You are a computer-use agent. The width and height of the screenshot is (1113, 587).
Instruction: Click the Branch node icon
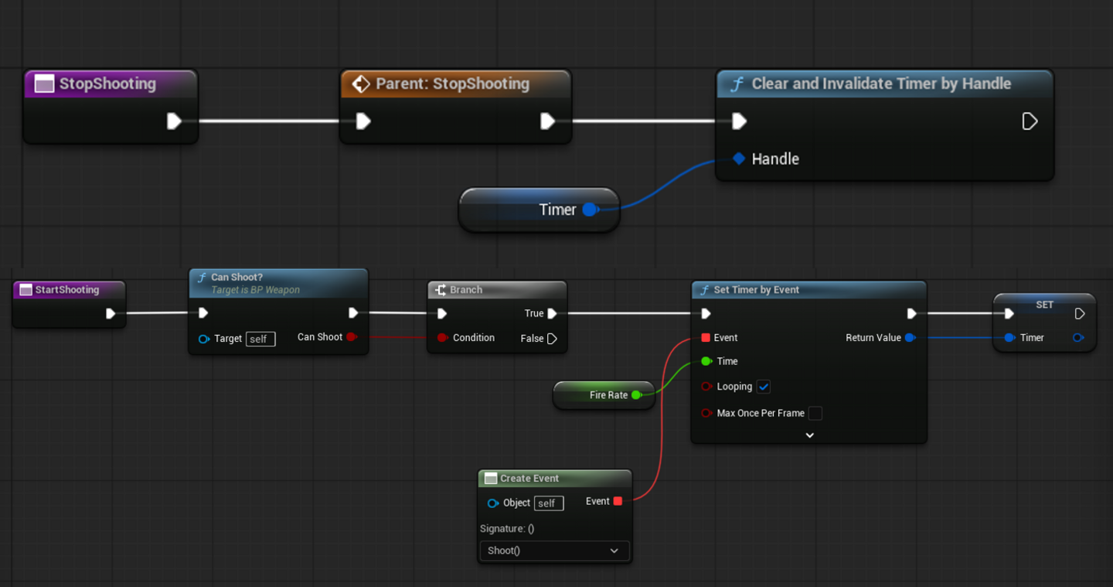[441, 290]
